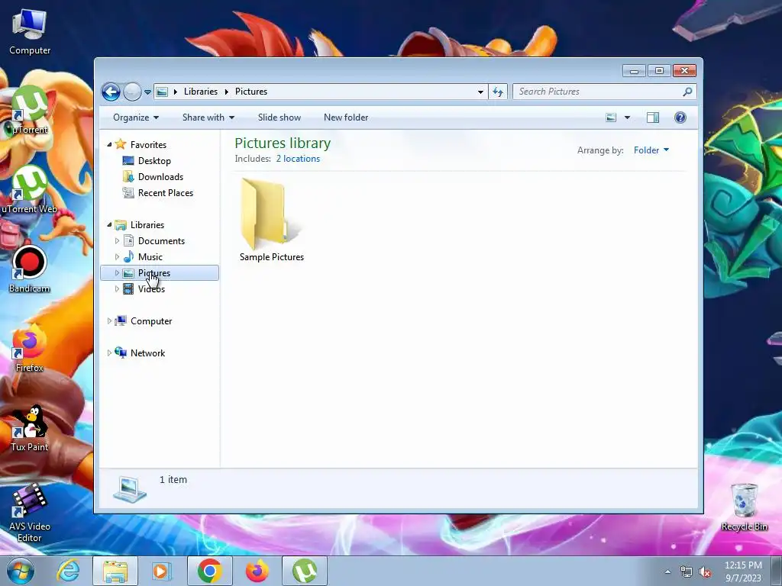The width and height of the screenshot is (782, 586).
Task: Select the uTorrent desktop shortcut
Action: tap(30, 111)
